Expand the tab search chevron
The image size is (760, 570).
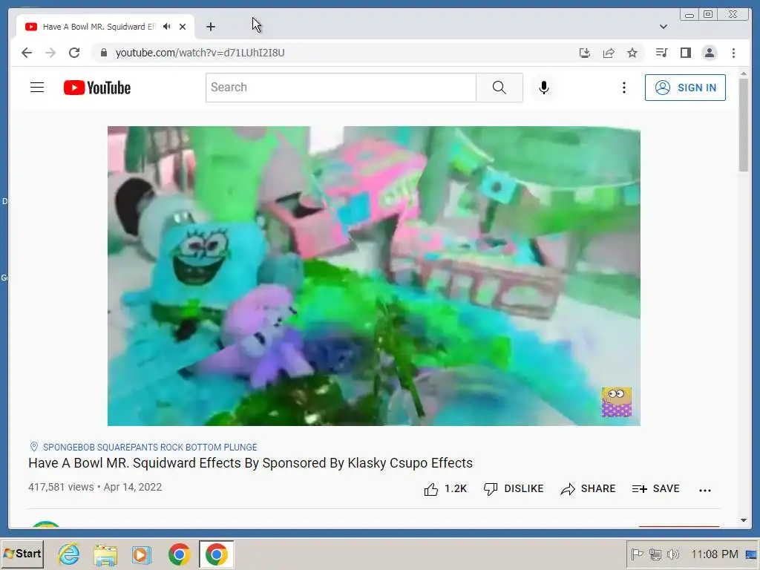pos(664,27)
